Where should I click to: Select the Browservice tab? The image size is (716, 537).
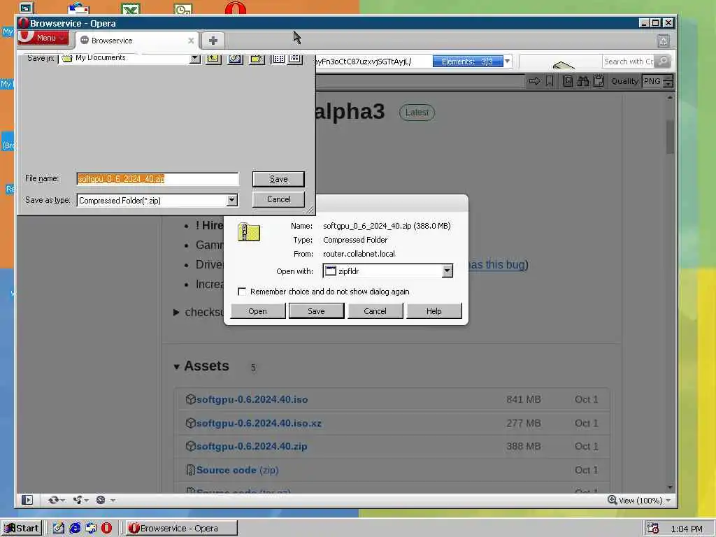point(136,41)
